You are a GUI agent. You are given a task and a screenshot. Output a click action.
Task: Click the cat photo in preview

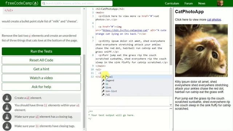[201, 51]
